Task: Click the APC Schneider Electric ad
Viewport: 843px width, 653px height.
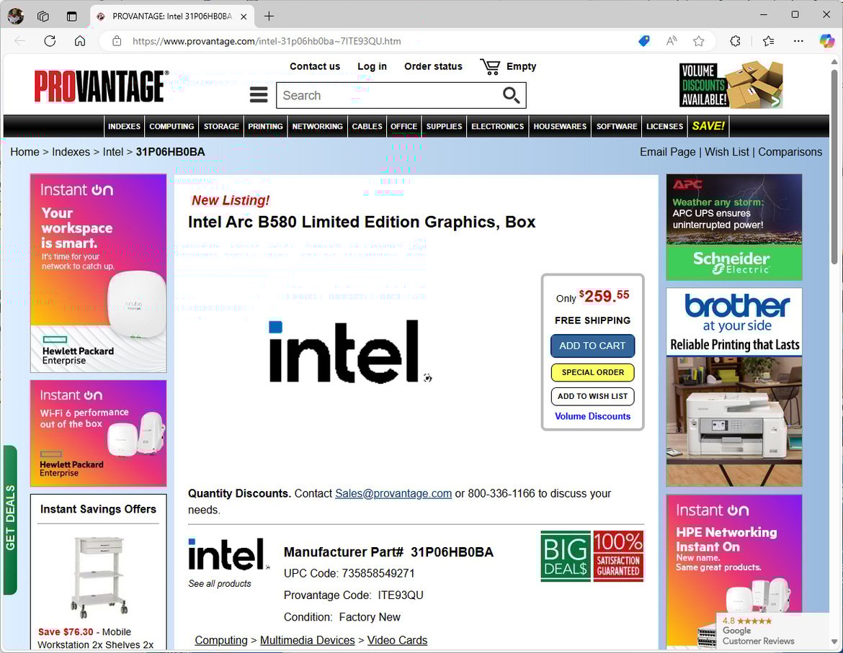Action: pos(734,228)
